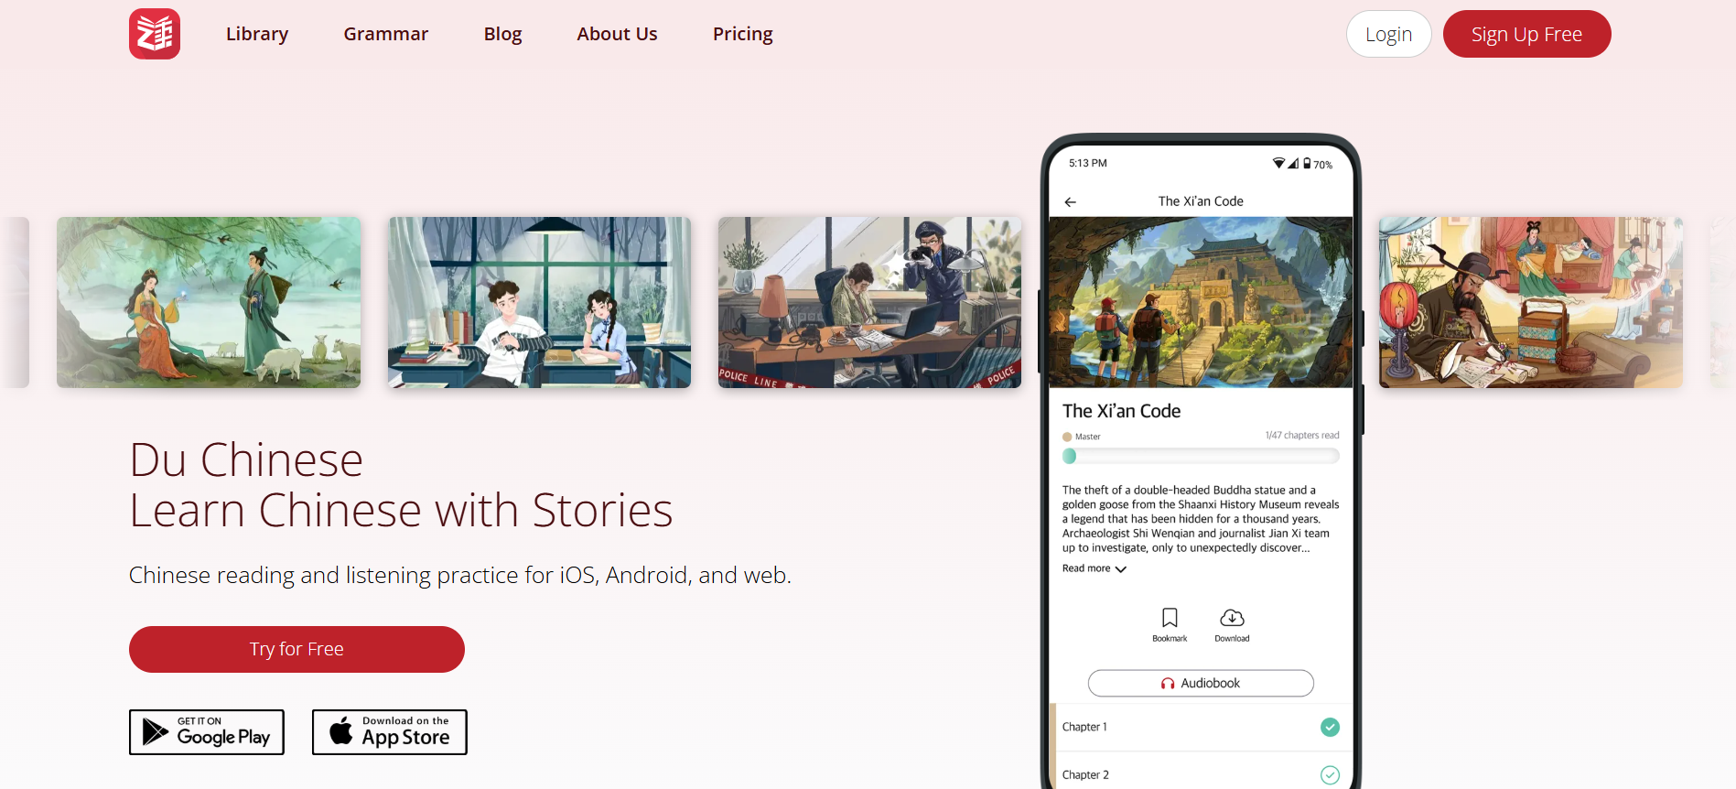This screenshot has height=789, width=1736.
Task: Tap the back arrow in phone mockup
Action: 1070,202
